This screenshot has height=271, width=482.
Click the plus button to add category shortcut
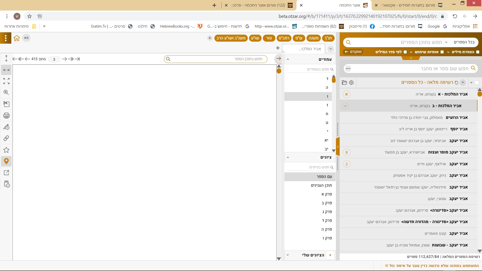point(210,38)
